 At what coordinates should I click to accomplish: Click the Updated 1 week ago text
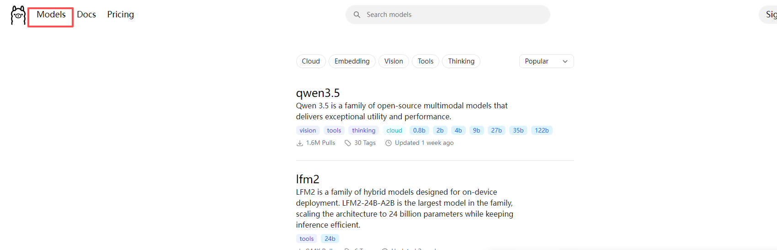(424, 143)
